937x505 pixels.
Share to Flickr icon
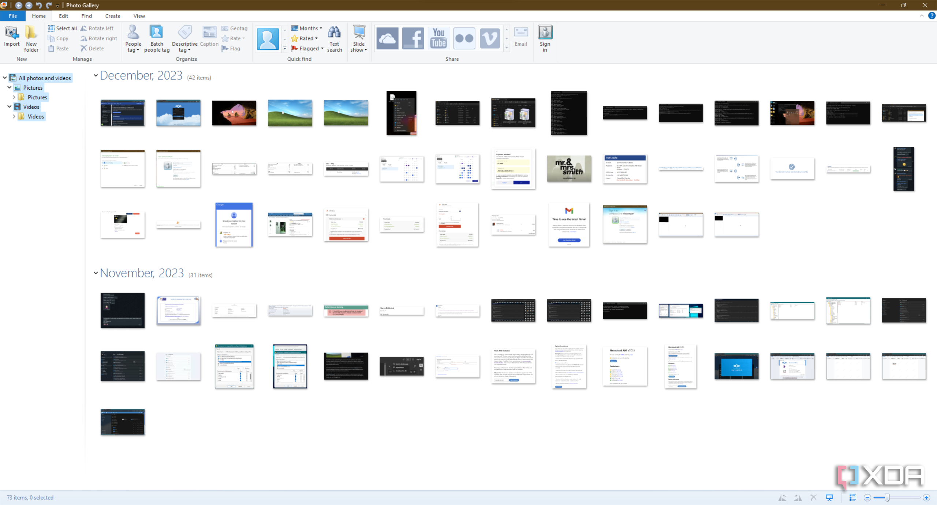coord(464,38)
